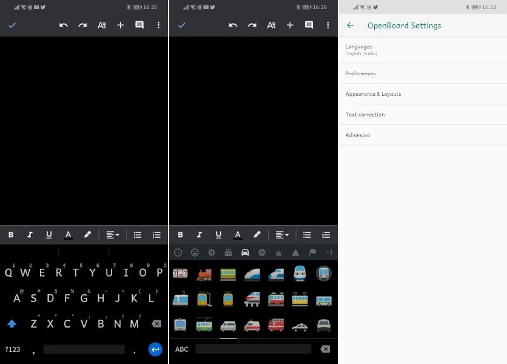Insert the slot machine emoji

point(180,274)
